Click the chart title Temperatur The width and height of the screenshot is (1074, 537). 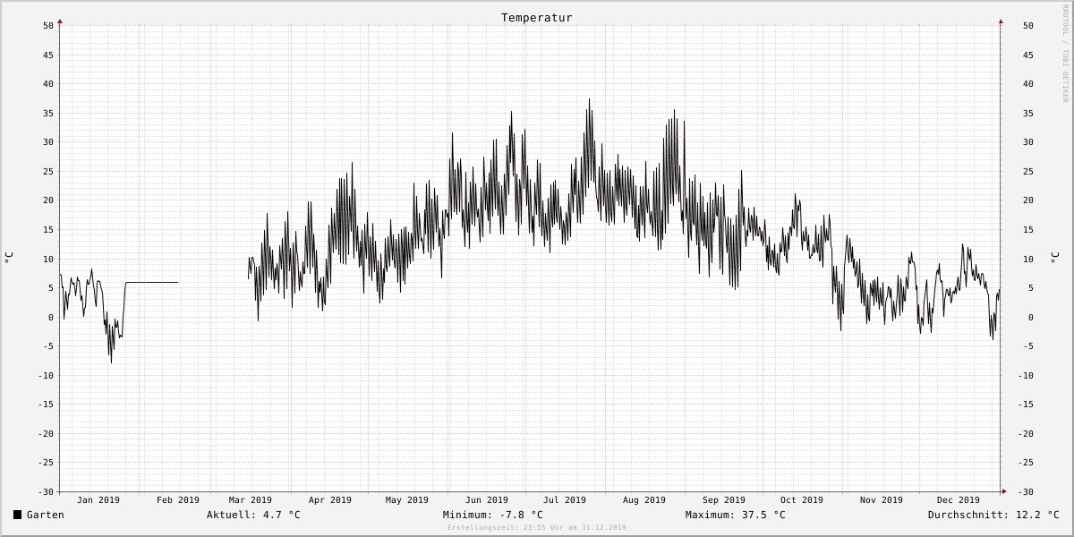[536, 18]
